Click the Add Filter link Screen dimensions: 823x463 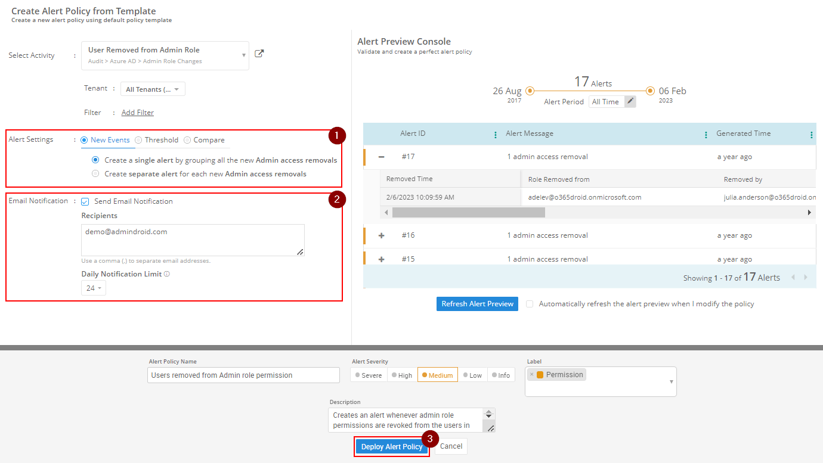137,113
